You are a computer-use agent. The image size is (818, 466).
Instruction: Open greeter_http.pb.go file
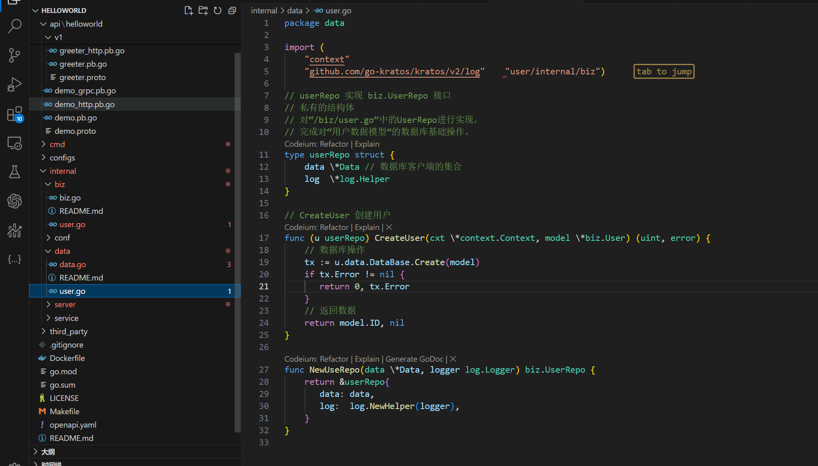tap(135, 51)
